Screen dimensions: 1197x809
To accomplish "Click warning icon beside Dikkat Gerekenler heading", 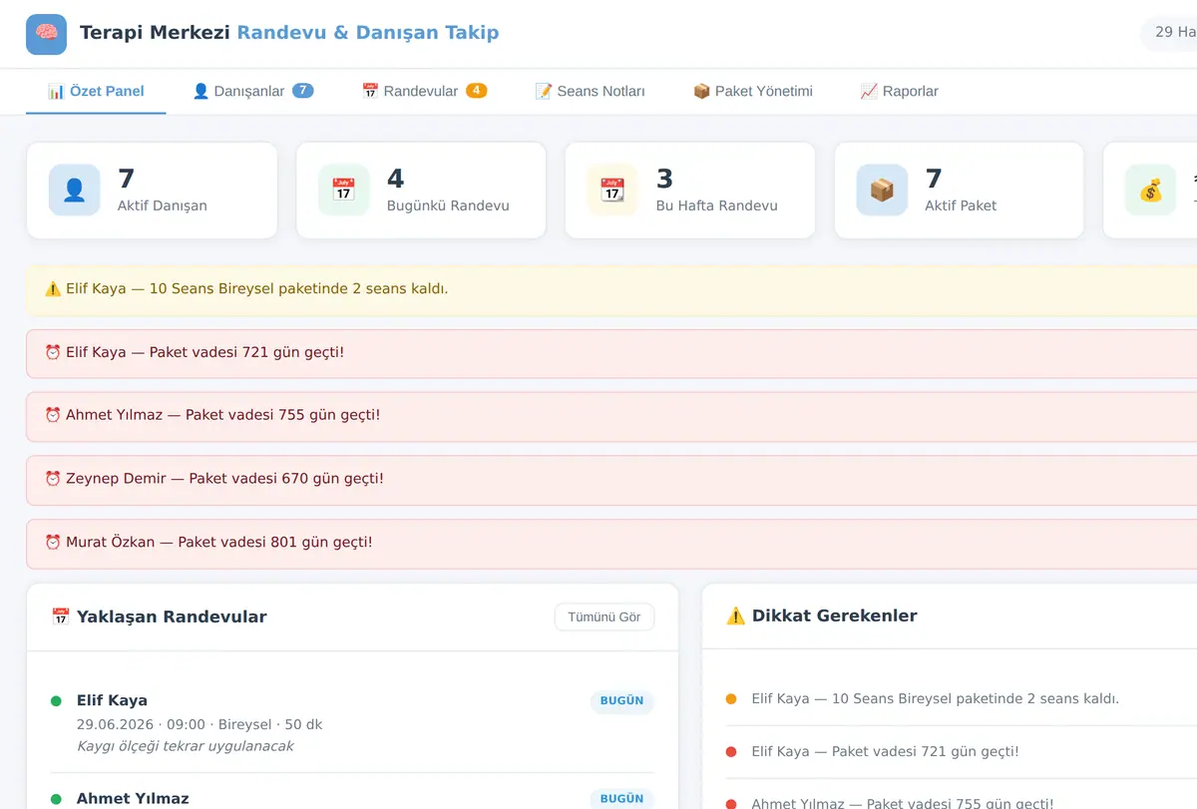I will pyautogui.click(x=736, y=616).
